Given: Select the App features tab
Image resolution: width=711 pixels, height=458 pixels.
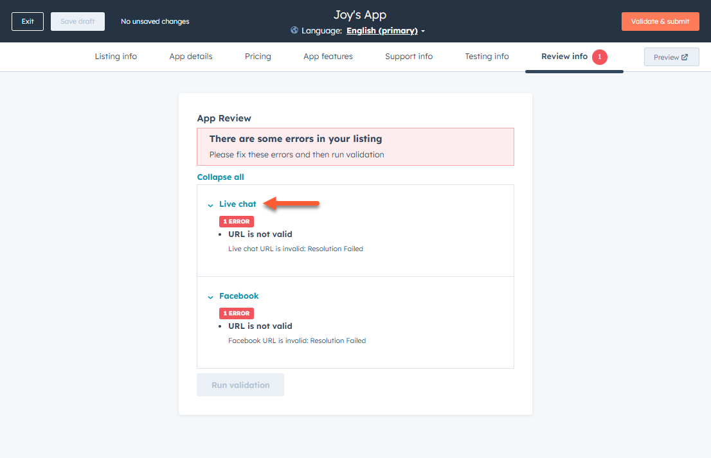Looking at the screenshot, I should [328, 57].
